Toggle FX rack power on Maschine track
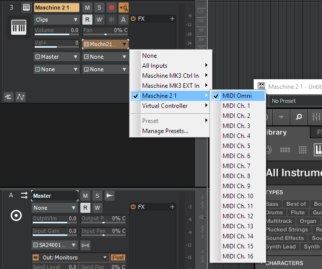This screenshot has width=322, height=269. (133, 19)
